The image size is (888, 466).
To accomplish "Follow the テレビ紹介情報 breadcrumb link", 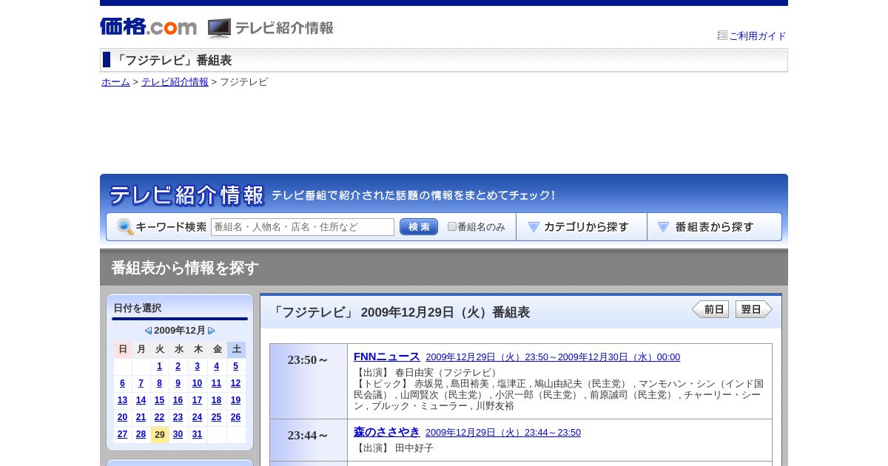I will point(175,82).
